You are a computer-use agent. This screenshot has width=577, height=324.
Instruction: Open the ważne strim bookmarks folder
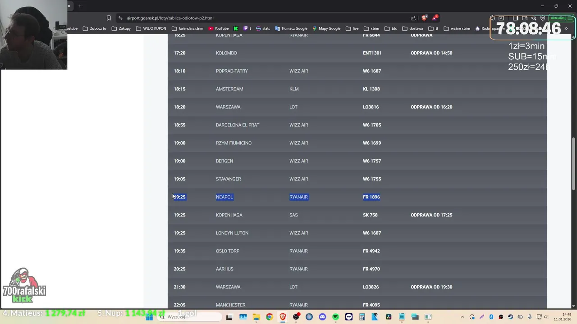457,28
